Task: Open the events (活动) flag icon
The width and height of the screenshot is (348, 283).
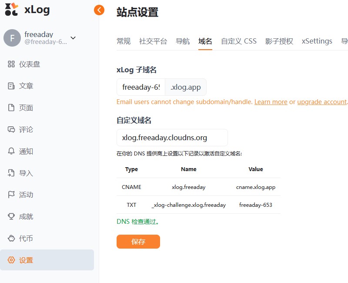Action: [12, 195]
